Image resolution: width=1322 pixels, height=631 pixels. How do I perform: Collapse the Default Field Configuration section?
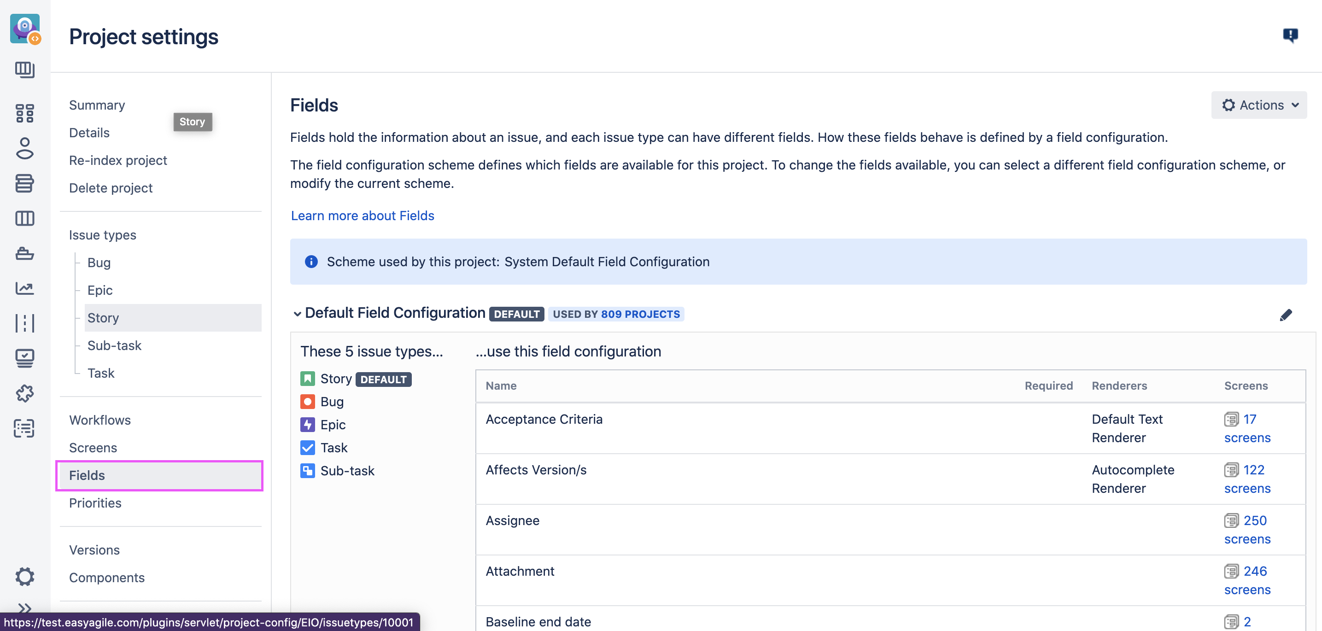coord(297,314)
